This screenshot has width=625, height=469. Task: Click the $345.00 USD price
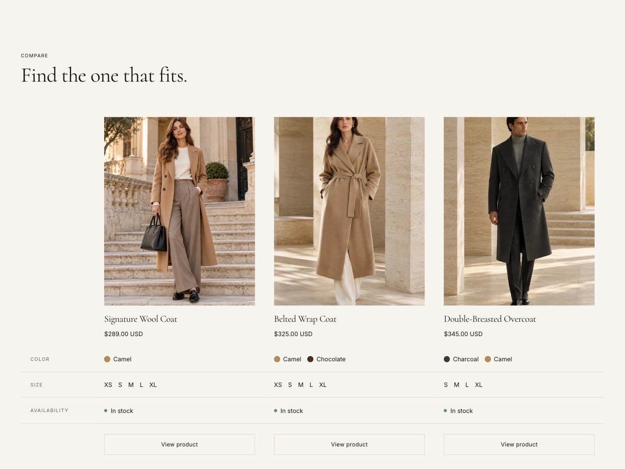point(463,334)
